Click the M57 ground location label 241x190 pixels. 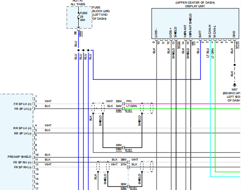[x=235, y=89]
